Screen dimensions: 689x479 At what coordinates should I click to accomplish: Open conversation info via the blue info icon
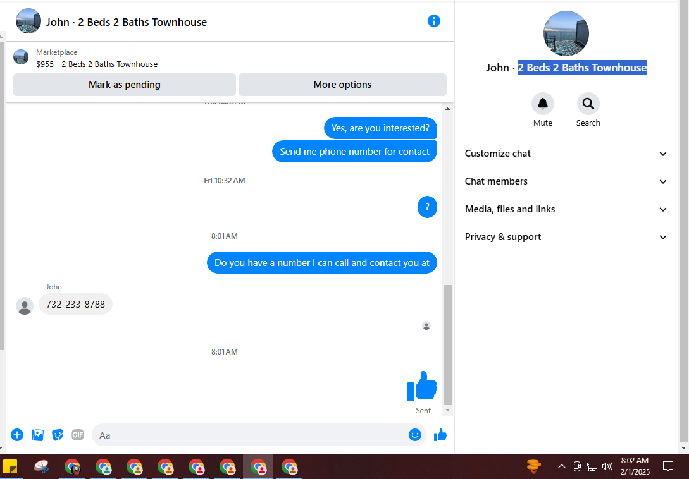(x=433, y=21)
